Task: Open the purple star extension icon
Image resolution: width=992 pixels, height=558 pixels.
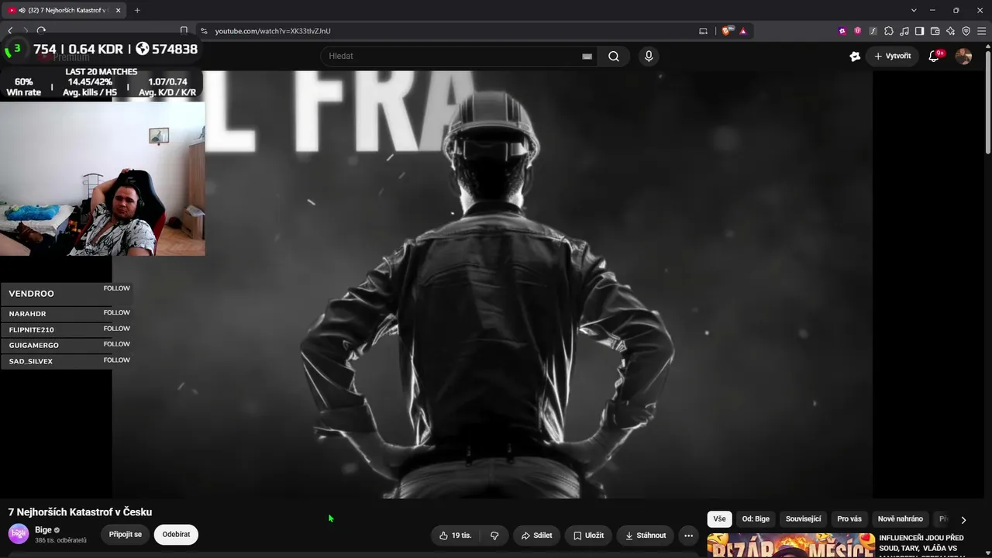Action: [842, 31]
